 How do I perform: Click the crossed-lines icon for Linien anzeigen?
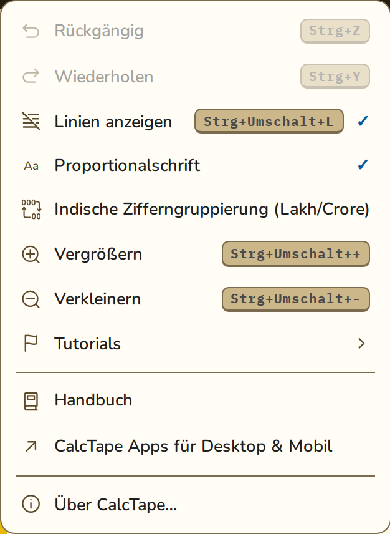point(31,121)
